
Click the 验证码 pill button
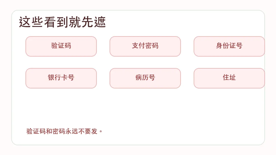(61, 46)
